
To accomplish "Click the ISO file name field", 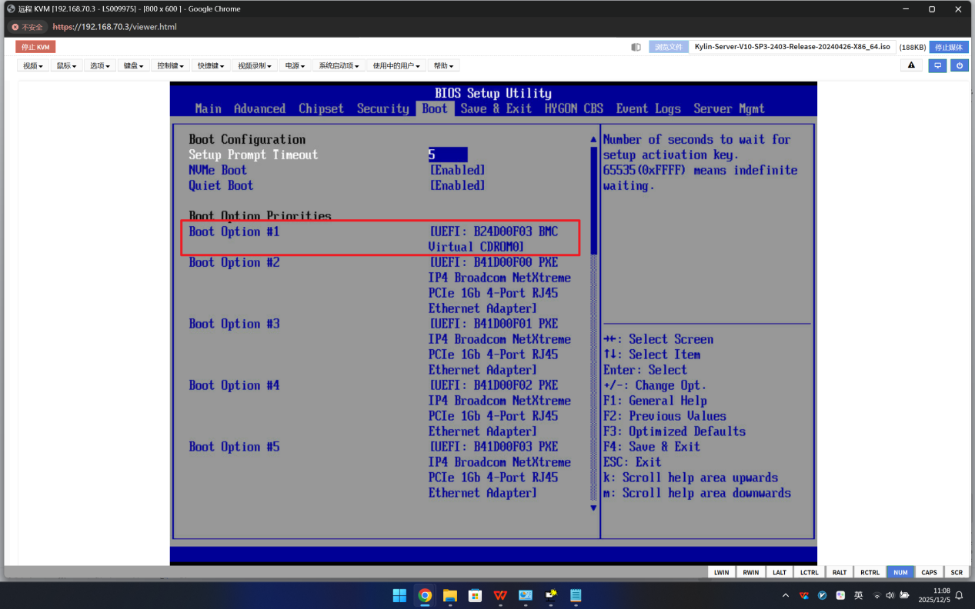I will (x=792, y=47).
